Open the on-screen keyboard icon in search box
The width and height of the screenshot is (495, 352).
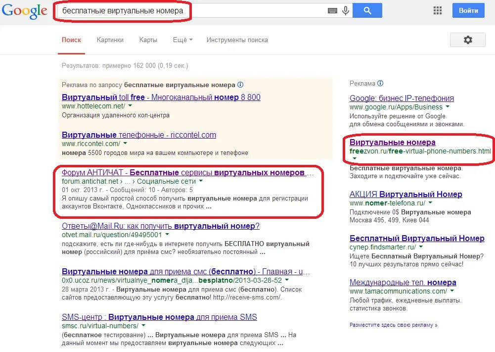point(332,11)
